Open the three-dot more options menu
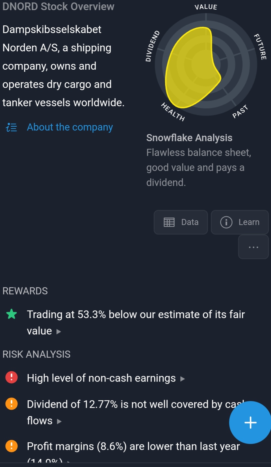271x467 pixels. [253, 247]
